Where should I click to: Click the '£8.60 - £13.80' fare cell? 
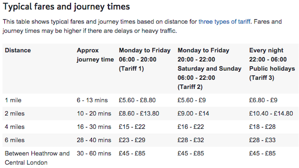pyautogui.click(x=139, y=113)
